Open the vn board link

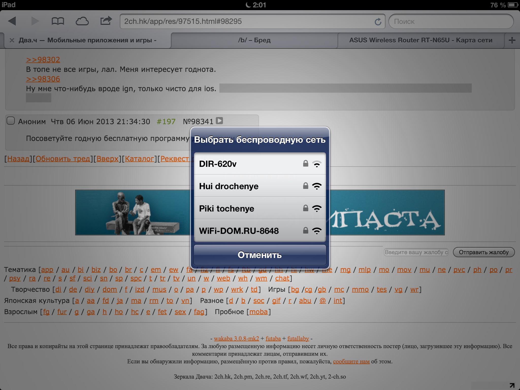click(185, 301)
